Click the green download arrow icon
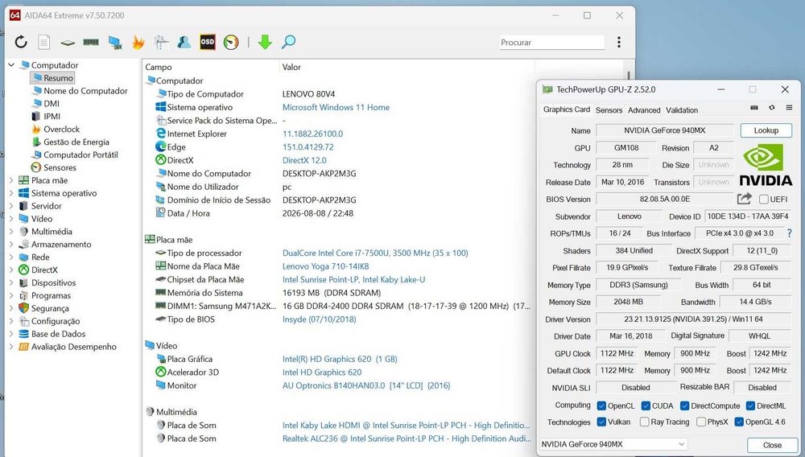 click(265, 42)
